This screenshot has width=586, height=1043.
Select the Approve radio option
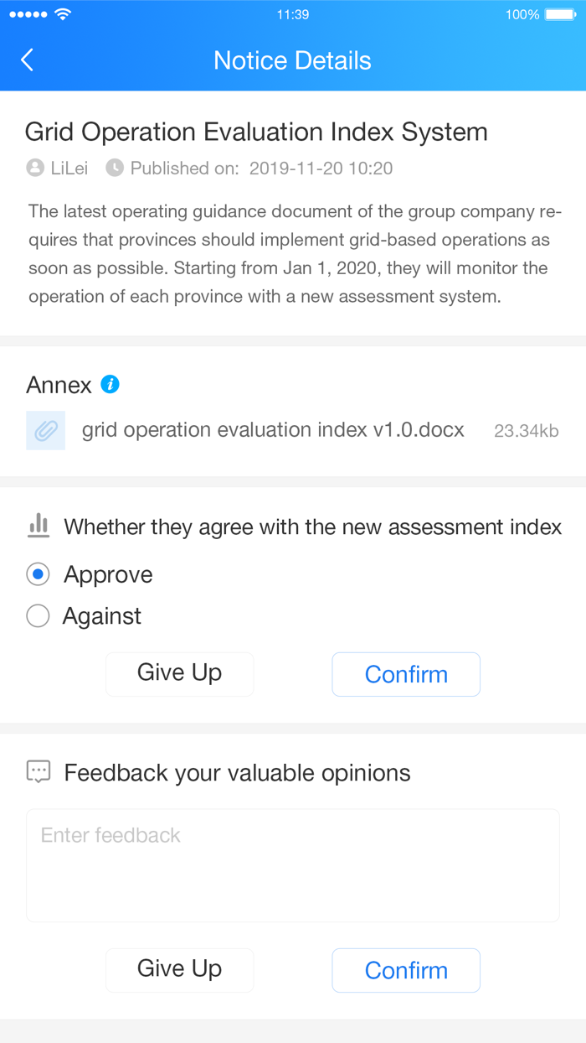coord(38,574)
